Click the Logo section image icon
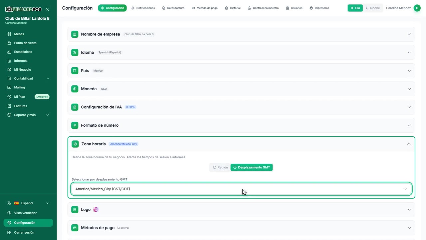The image size is (426, 240). point(75,210)
